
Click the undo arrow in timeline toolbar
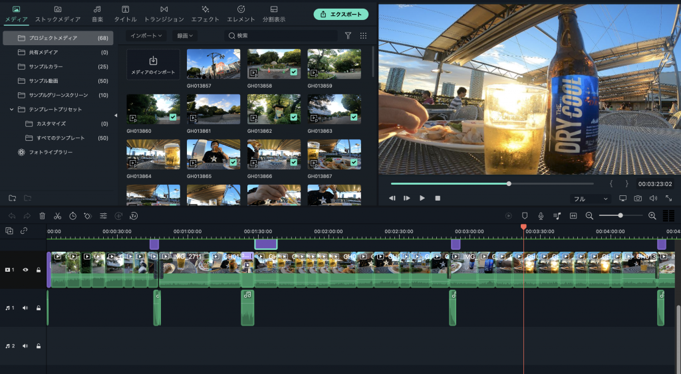12,216
